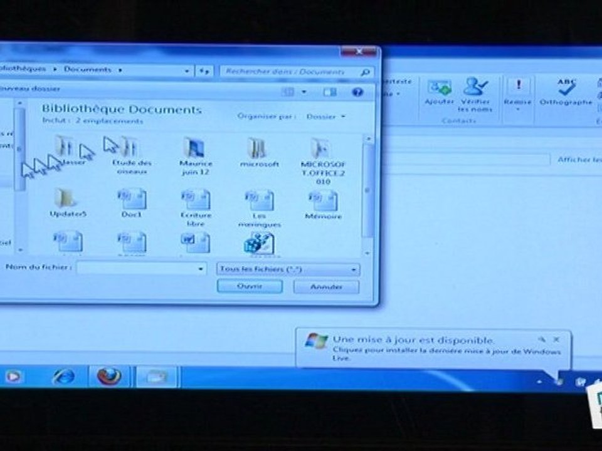Click the taskbar folder window button

(x=156, y=377)
